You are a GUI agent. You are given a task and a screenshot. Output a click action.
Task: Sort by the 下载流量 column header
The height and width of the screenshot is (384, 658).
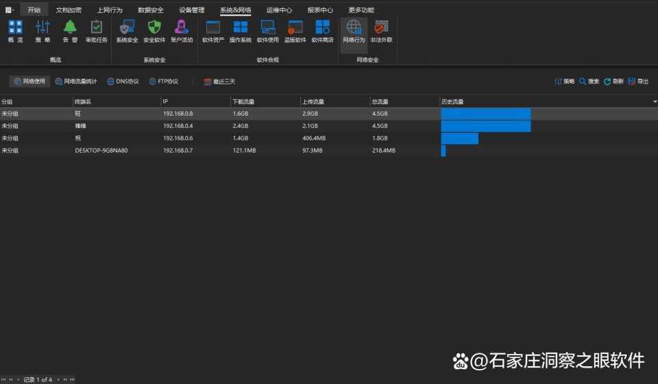pos(265,101)
